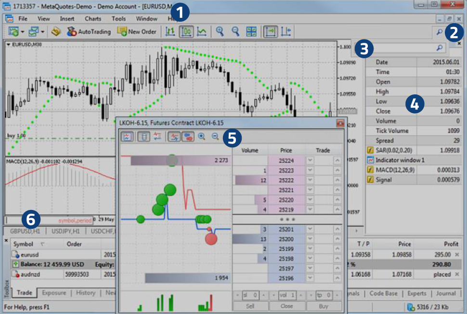Open the Tools menu

(118, 18)
